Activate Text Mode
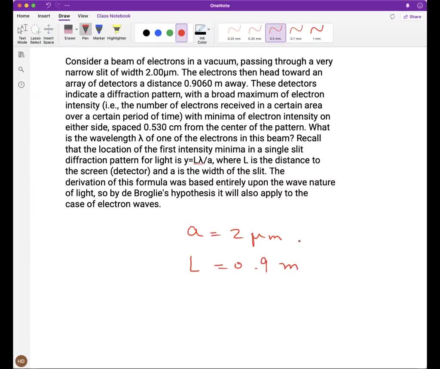This screenshot has height=369, width=440. point(22,33)
